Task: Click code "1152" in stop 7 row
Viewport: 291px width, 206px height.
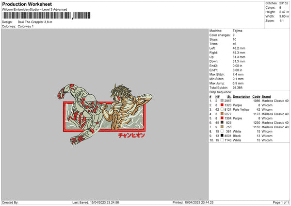Action: [x=257, y=127]
